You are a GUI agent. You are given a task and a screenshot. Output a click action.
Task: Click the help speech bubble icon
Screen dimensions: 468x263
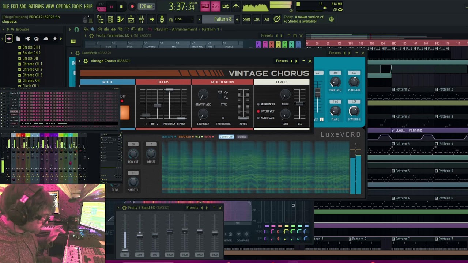click(277, 19)
